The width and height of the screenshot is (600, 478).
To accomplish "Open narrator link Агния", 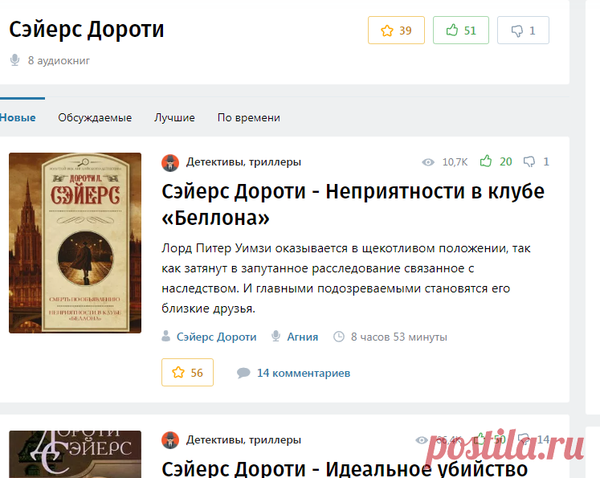I will 303,337.
